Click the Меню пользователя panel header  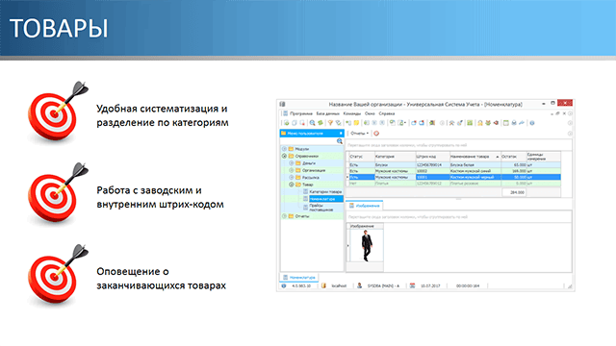(x=312, y=134)
